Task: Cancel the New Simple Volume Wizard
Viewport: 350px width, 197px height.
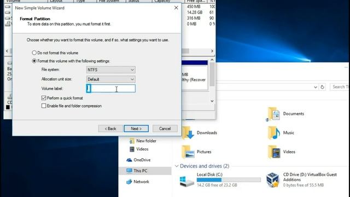Action: [x=165, y=129]
